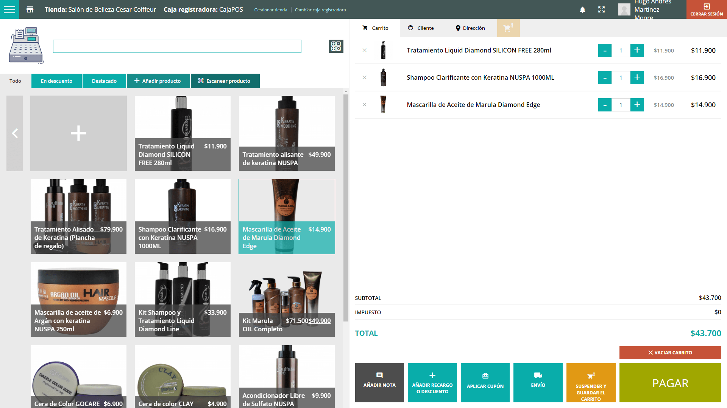Decrease quantity of Mascarilla de Marula
Viewport: 727px width, 408px height.
[605, 105]
